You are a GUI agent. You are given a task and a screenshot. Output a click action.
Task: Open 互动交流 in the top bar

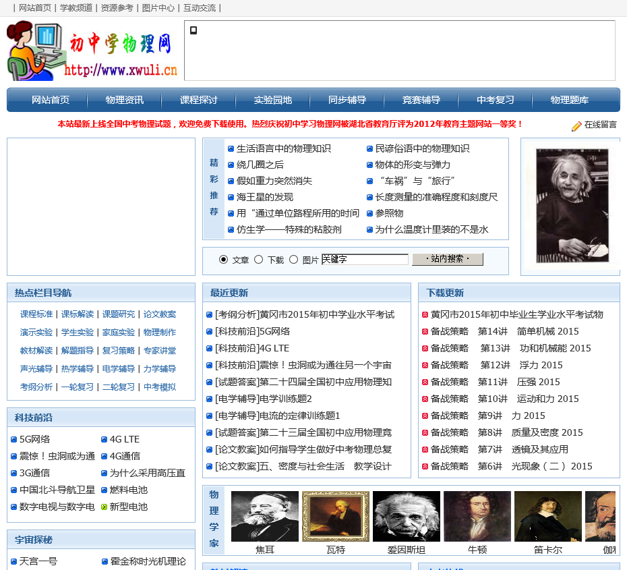pyautogui.click(x=200, y=8)
